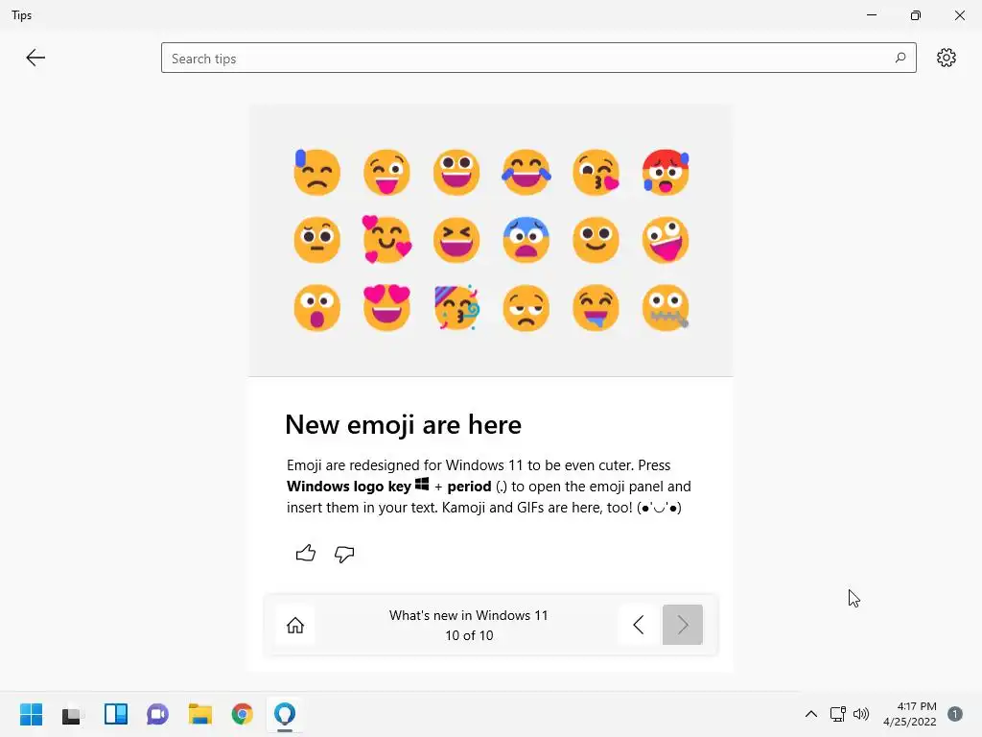The image size is (982, 737).
Task: Open volume control tray icon
Action: pos(861,714)
